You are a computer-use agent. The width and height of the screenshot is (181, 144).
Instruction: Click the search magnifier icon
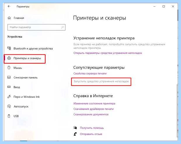62,27
